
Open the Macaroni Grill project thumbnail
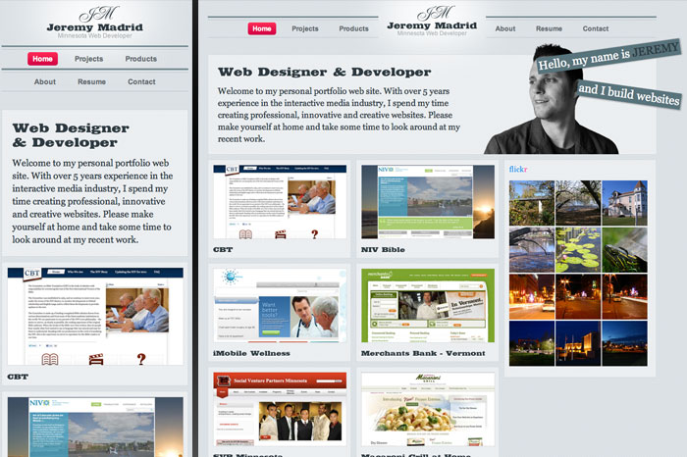coord(428,409)
